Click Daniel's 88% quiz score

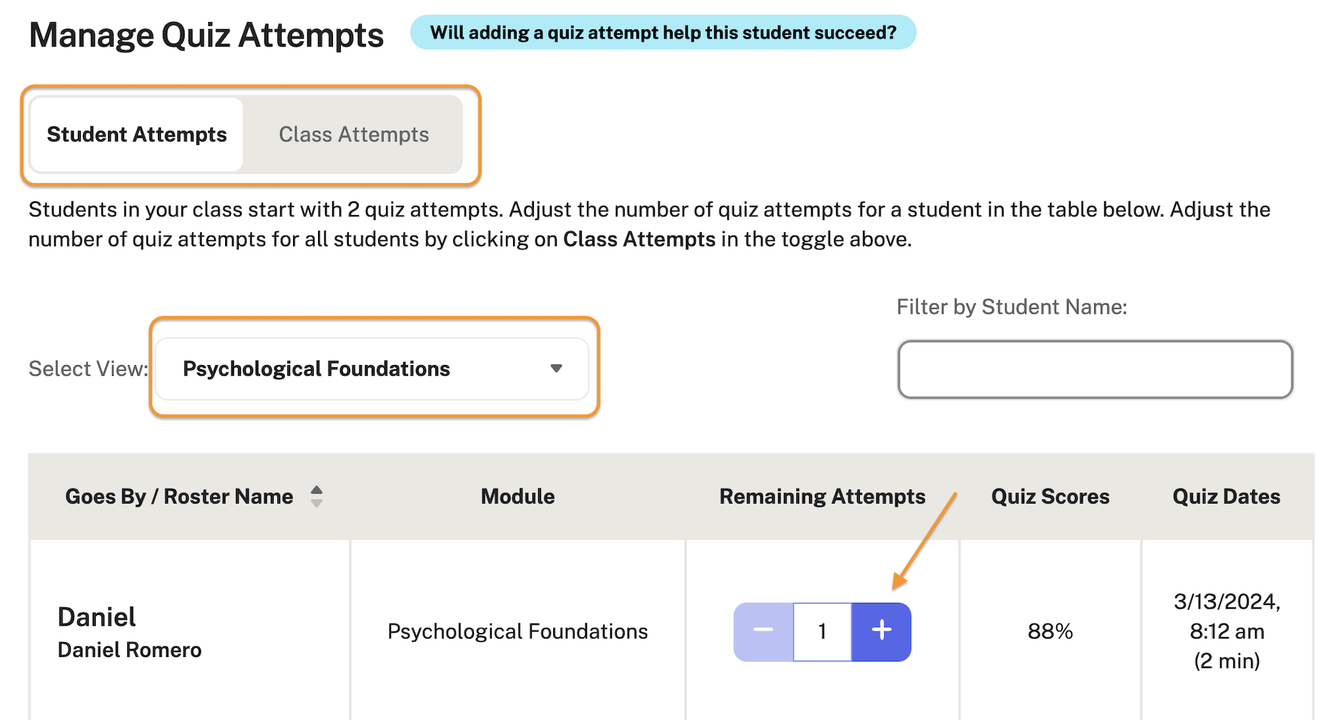tap(1050, 631)
